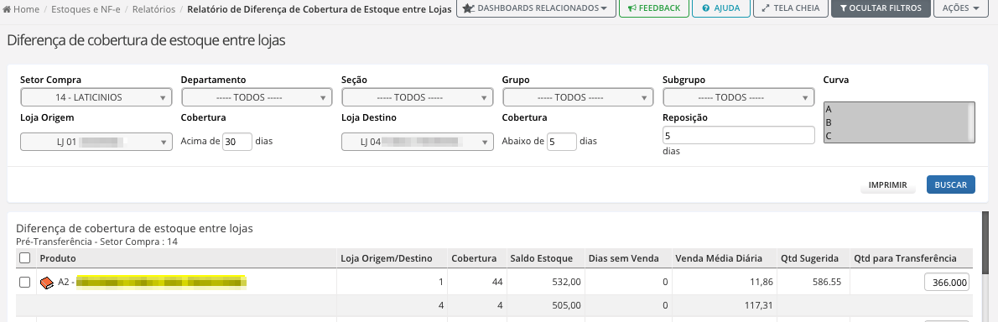Click the Home icon in breadcrumb
Image resolution: width=998 pixels, height=322 pixels.
[7, 9]
